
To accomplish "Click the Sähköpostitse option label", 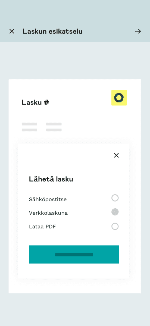I will 48,199.
